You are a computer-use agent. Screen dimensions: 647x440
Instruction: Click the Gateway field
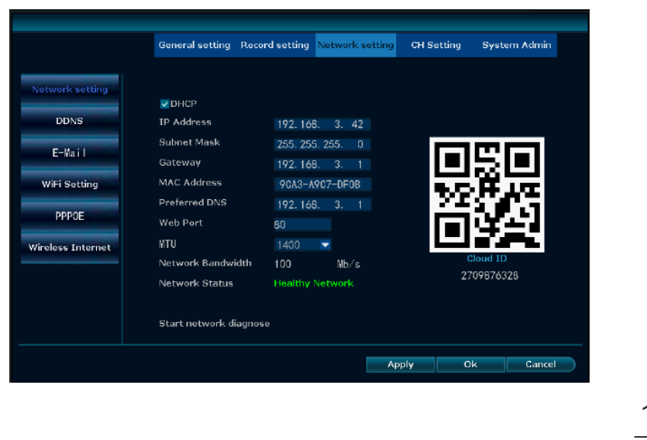[x=322, y=164]
